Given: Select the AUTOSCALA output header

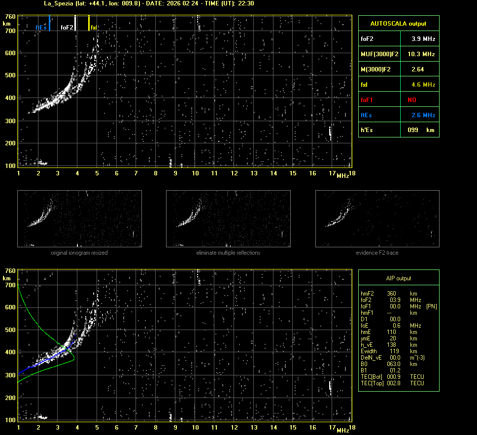Looking at the screenshot, I should click(398, 23).
